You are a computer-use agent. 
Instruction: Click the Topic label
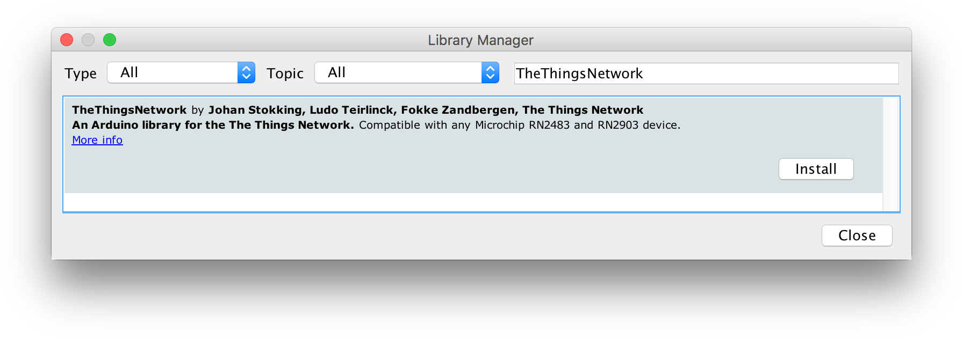[284, 73]
